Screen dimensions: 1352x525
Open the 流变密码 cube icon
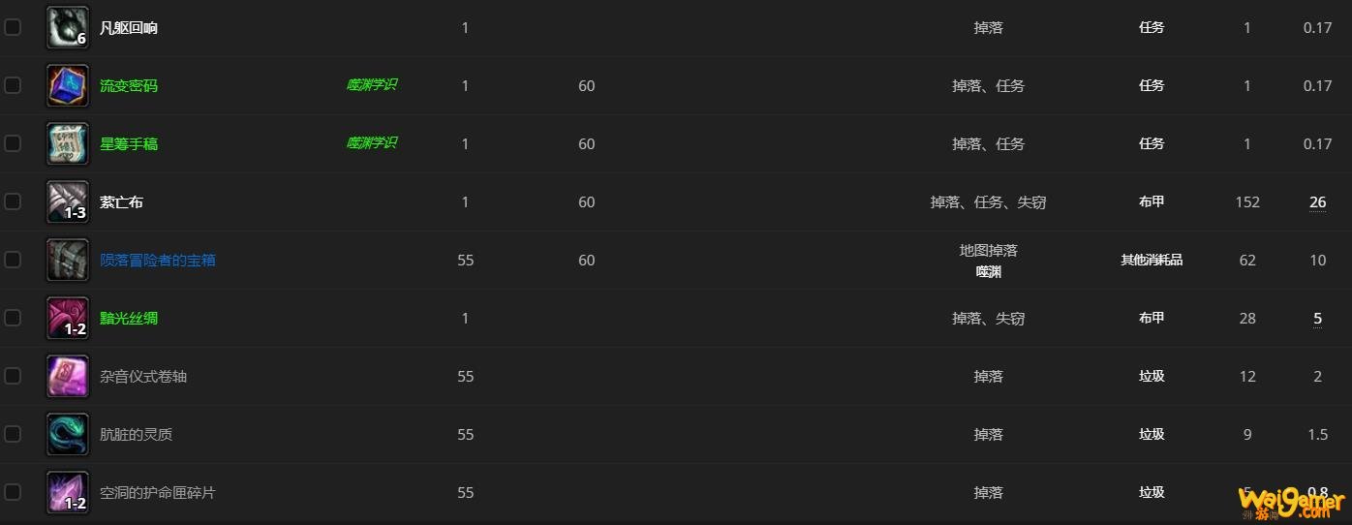(x=68, y=85)
